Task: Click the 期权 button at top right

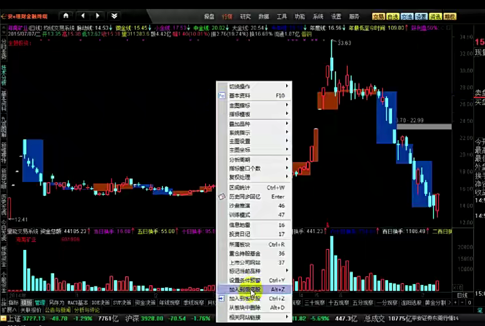Action: (x=449, y=16)
